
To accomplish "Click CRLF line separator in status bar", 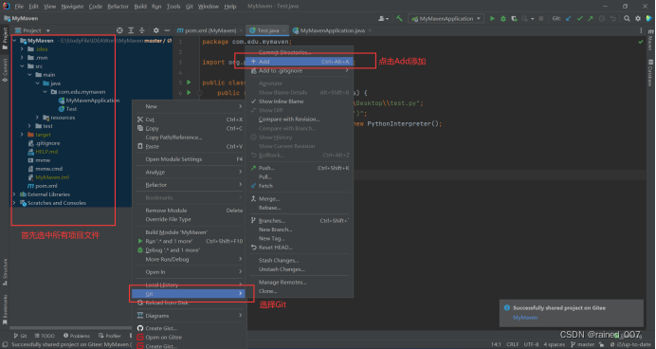I will pyautogui.click(x=513, y=344).
